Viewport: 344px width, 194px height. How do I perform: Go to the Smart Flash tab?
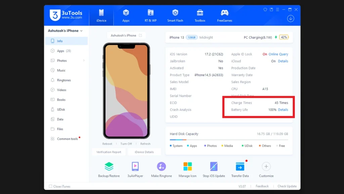[175, 15]
